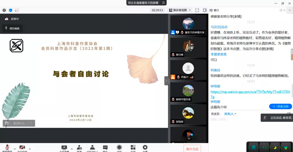Click the 15:55 chat timestamp
Viewport: 293px width, 152px height.
pos(251,65)
